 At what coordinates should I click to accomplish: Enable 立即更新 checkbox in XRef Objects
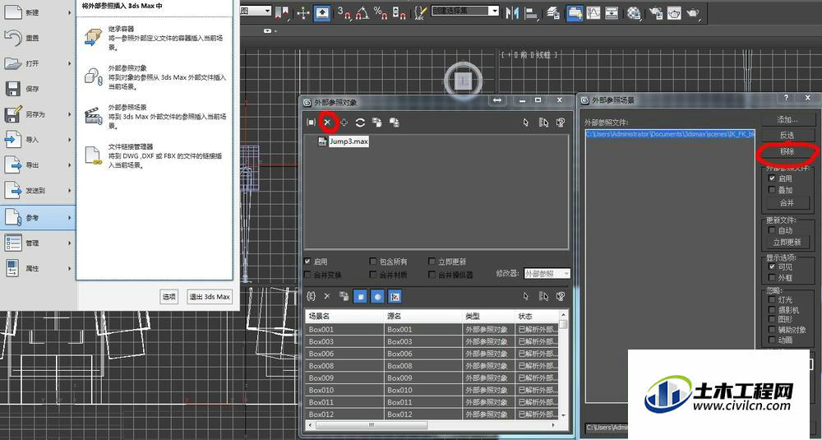[x=432, y=262]
